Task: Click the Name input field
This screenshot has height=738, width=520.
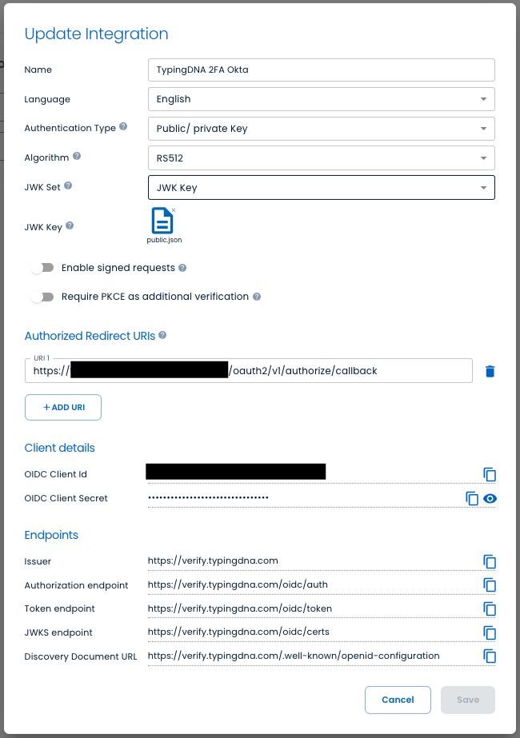Action: pos(322,70)
